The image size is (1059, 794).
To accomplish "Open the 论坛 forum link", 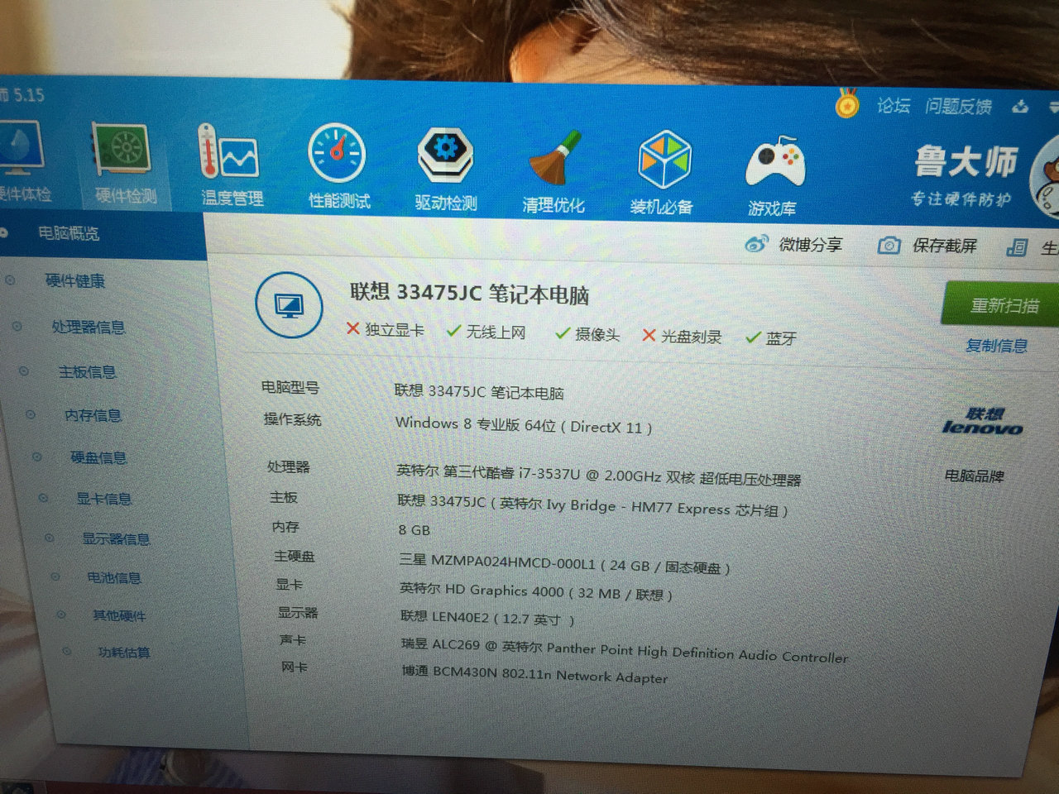I will (894, 105).
